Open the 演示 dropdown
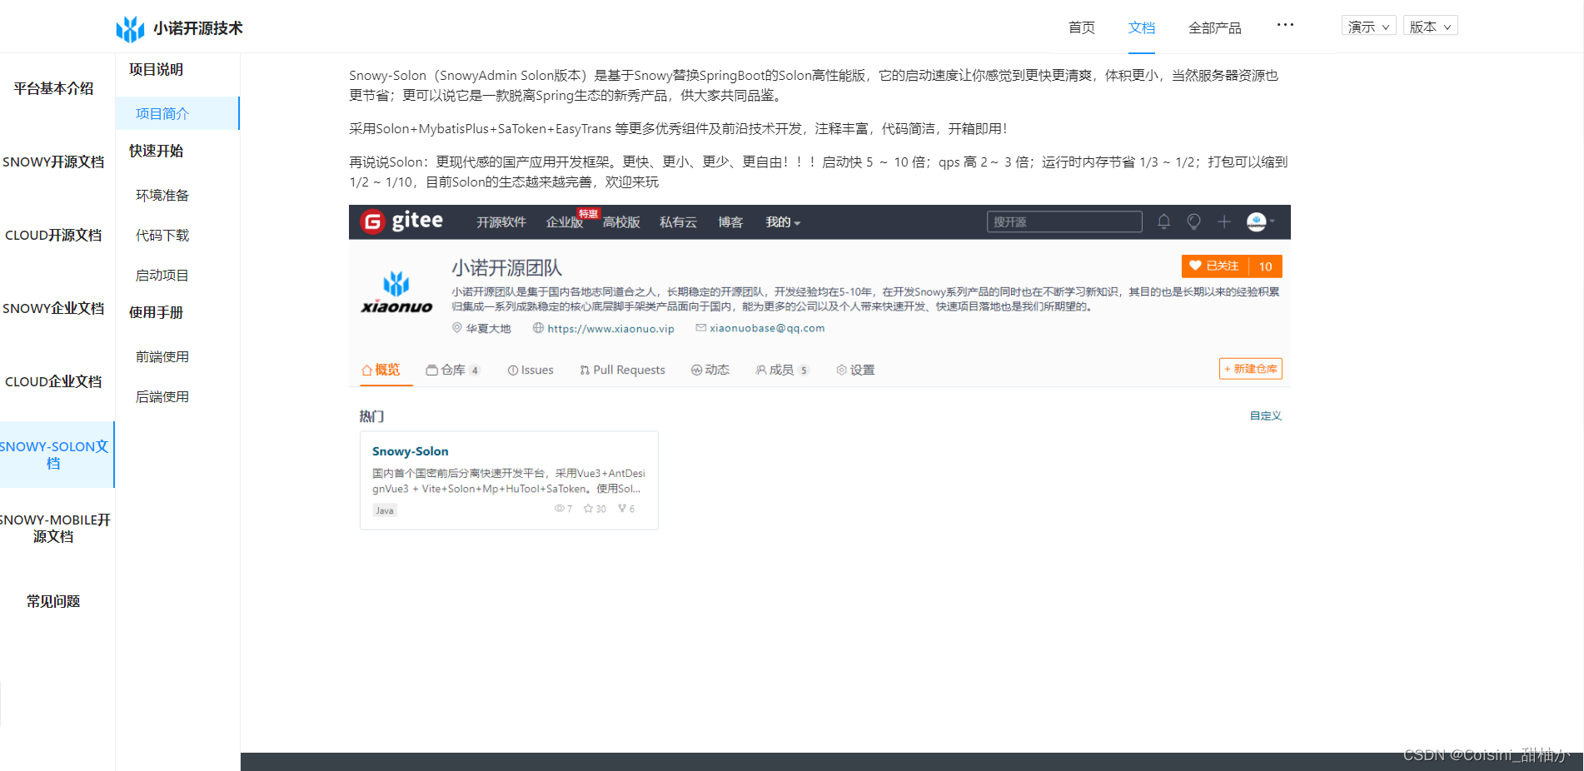 coord(1368,27)
